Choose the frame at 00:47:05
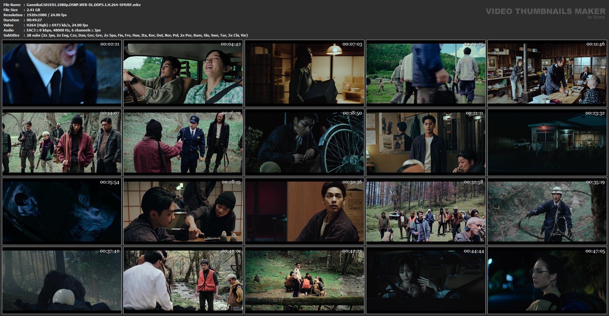The height and width of the screenshot is (316, 609). click(547, 280)
